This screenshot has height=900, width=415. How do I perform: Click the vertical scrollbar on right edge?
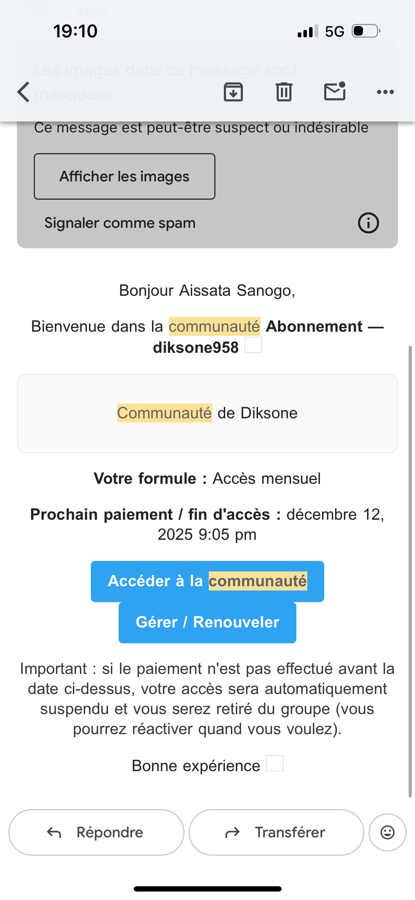(410, 570)
